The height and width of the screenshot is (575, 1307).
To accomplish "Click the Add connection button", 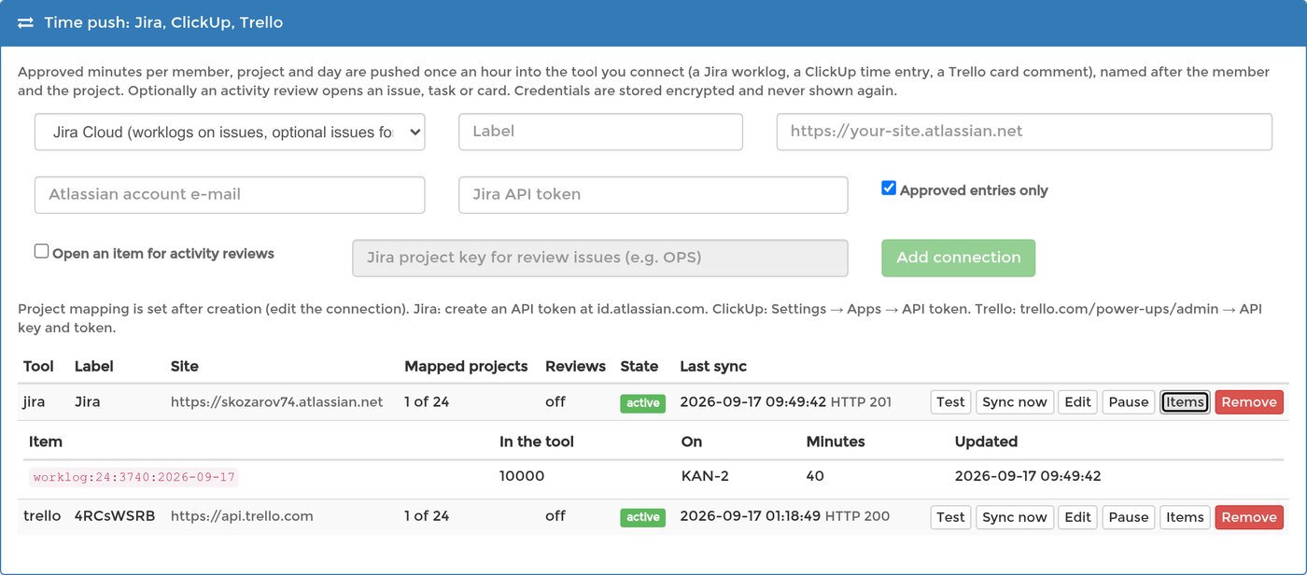I will 959,258.
